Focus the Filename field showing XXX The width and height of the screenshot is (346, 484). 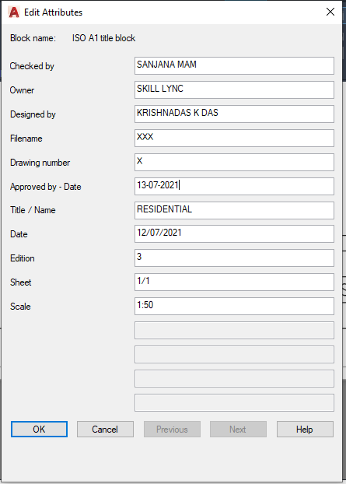[234, 138]
